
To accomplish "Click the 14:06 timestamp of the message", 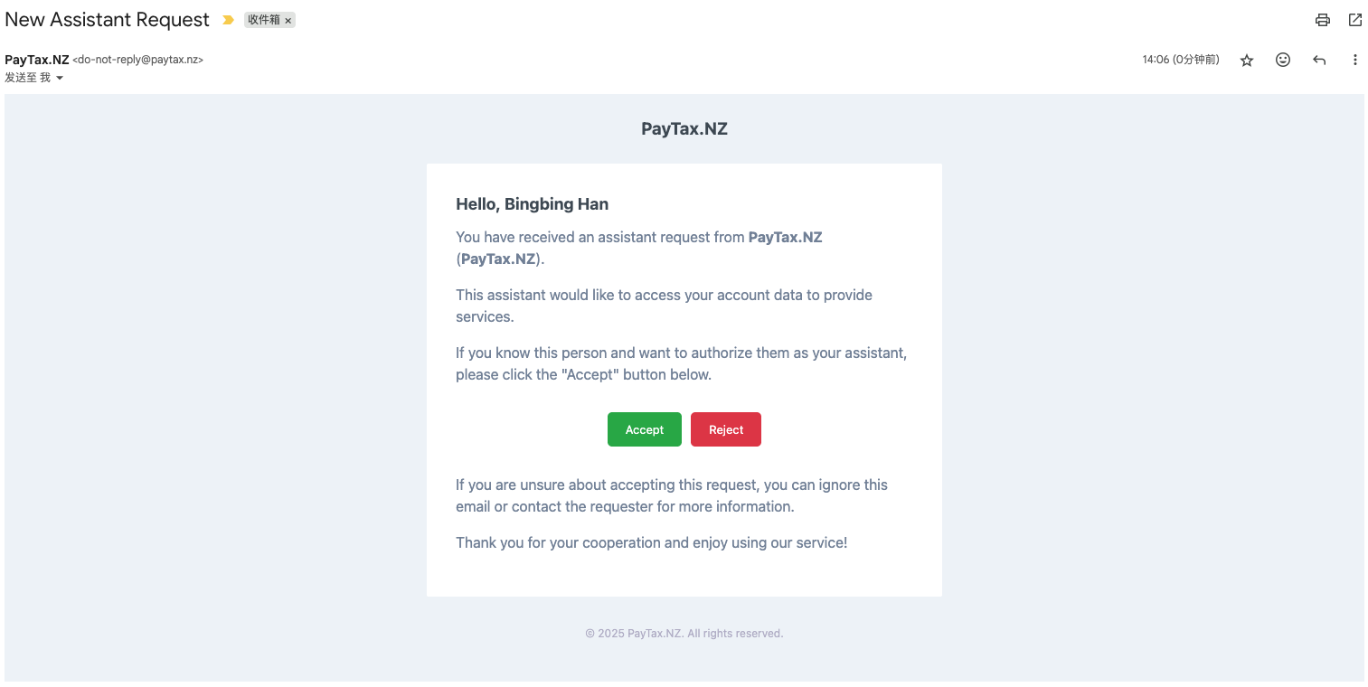I will tap(1181, 60).
